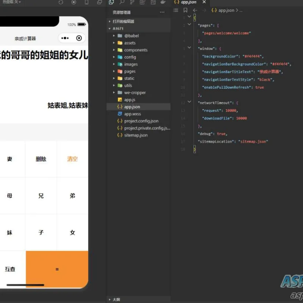Click the detach simulator window icon
The width and height of the screenshot is (303, 303).
100,2
